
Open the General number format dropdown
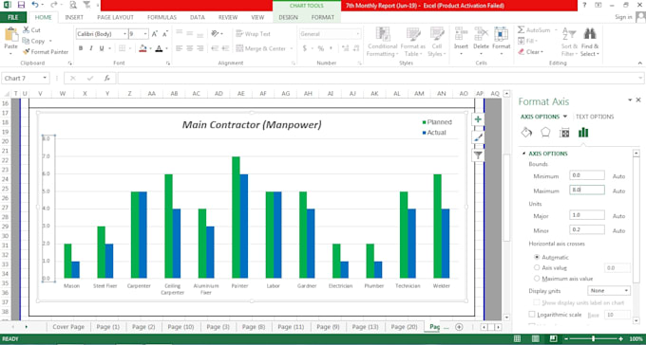[357, 34]
